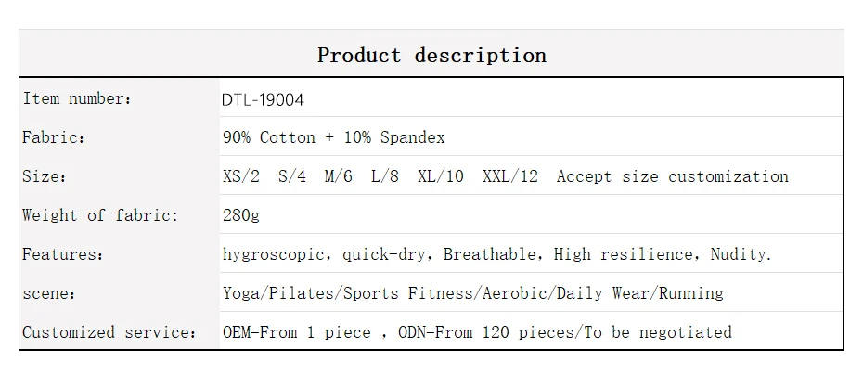This screenshot has height=375, width=863.
Task: Select the Weight of fabric label
Action: tap(99, 215)
